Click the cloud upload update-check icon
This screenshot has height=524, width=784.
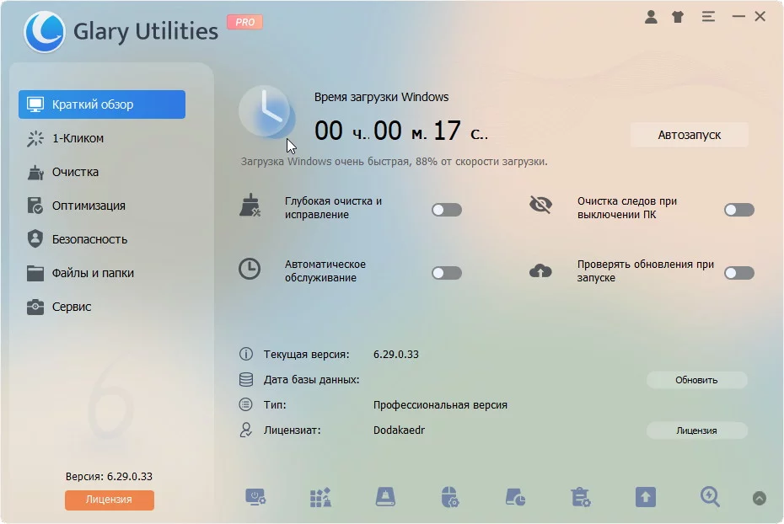[x=540, y=271]
